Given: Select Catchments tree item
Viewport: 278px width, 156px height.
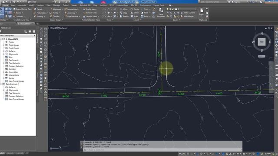Looking at the screenshot, I should click(x=13, y=60).
